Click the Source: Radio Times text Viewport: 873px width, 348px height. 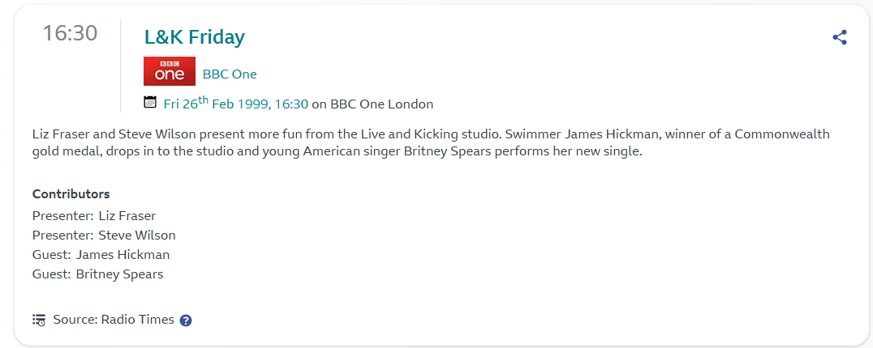114,320
